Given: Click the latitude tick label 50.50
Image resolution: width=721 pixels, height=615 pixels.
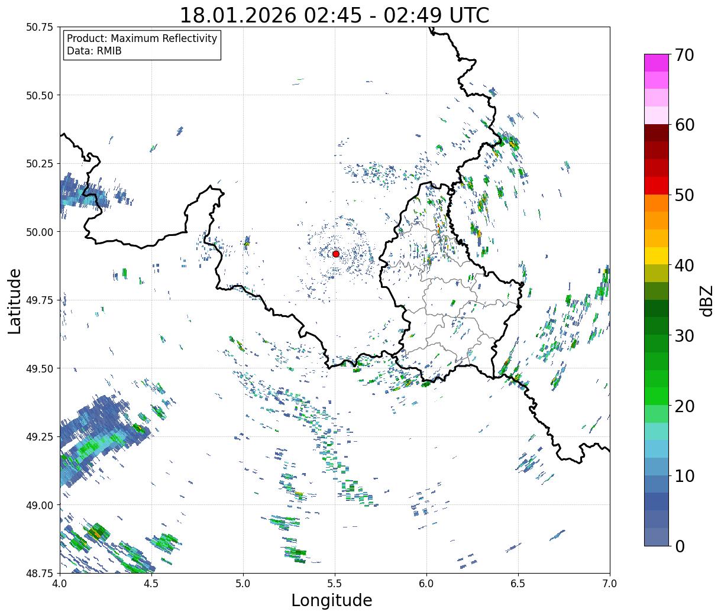Looking at the screenshot, I should click(40, 95).
